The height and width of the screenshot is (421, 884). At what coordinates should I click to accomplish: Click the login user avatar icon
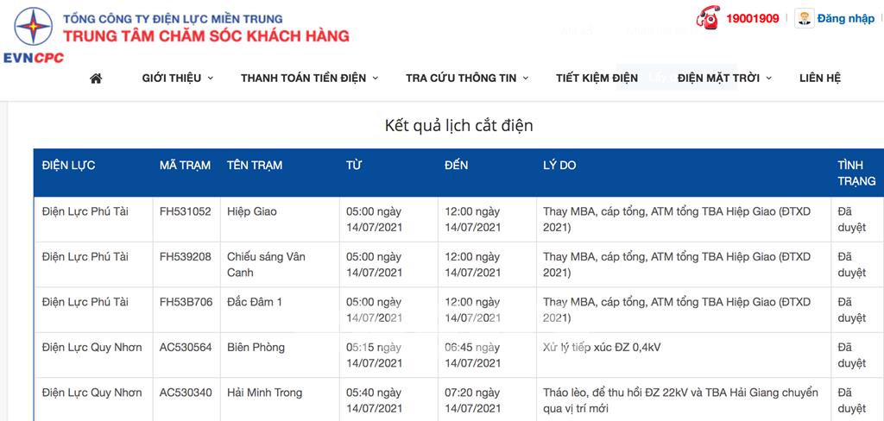pyautogui.click(x=805, y=18)
